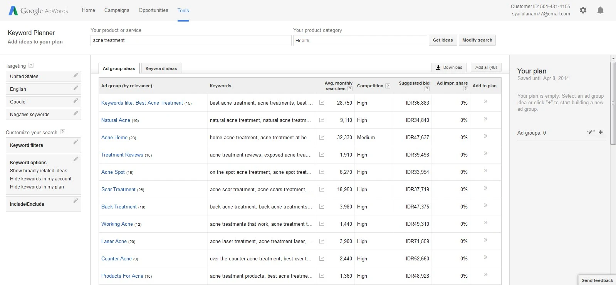Add Treatment Reviews group to plan
The width and height of the screenshot is (616, 285).
[485, 153]
